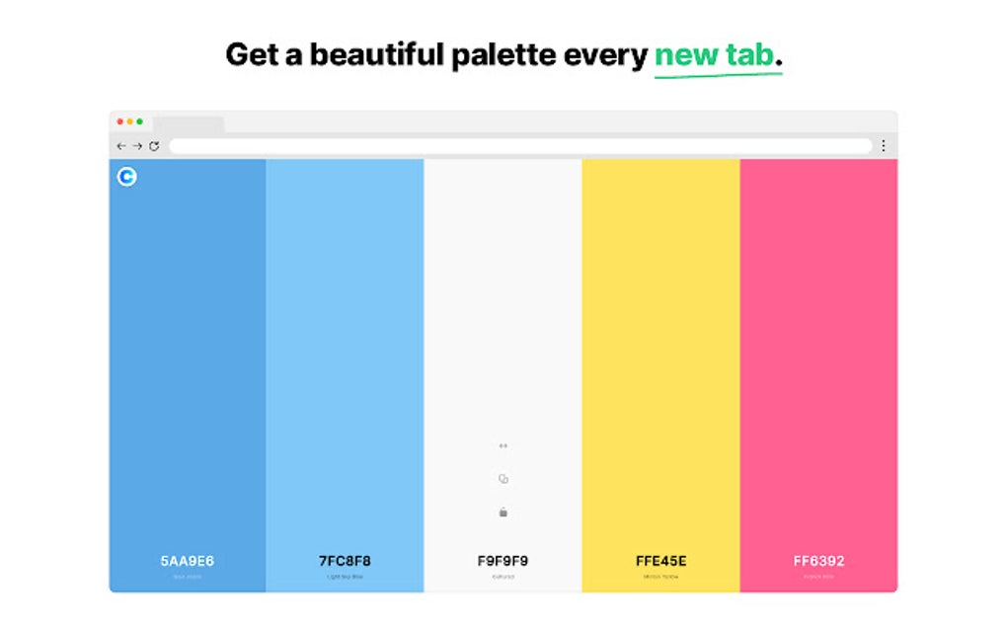The image size is (1007, 630).
Task: Select the open browser tab
Action: (188, 124)
